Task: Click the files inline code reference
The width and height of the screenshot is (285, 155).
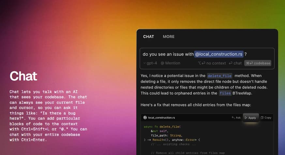Action: (225, 93)
